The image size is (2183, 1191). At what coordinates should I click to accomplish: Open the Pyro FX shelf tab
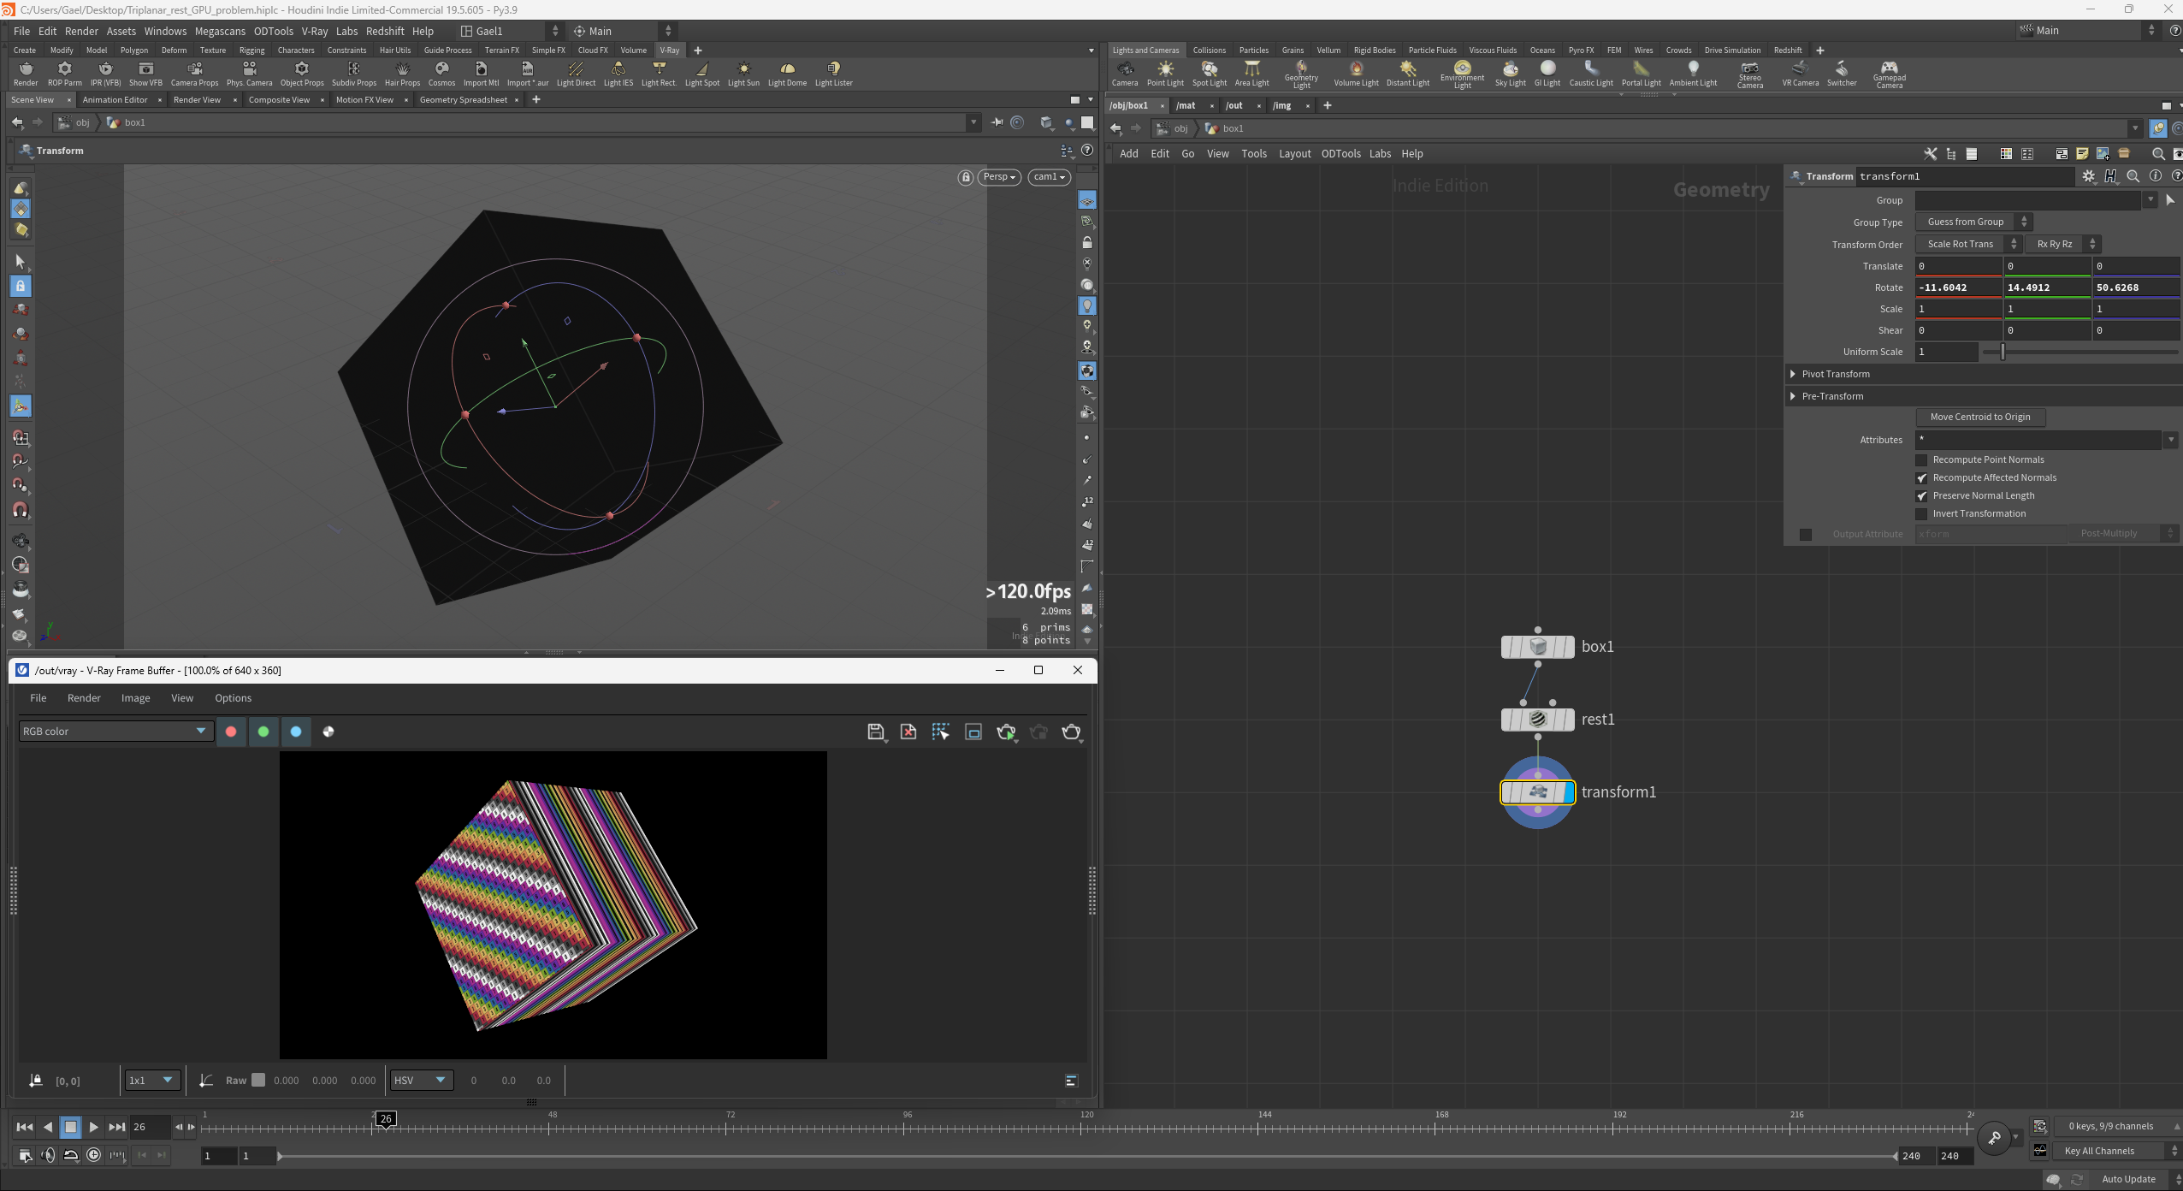point(1581,50)
